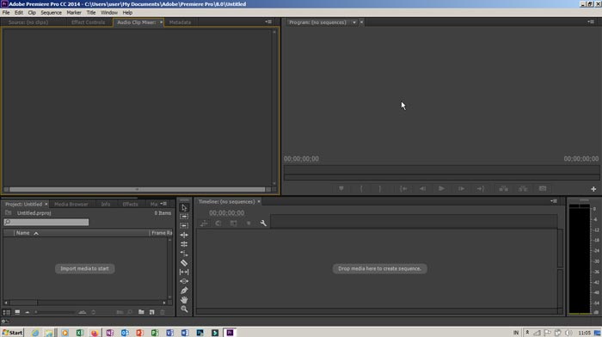Image resolution: width=602 pixels, height=337 pixels.
Task: Click the Export Frame camera icon
Action: coord(543,189)
